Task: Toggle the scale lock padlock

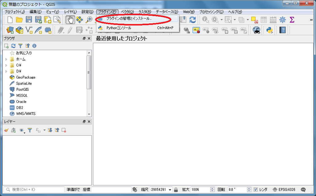Action: (x=176, y=189)
